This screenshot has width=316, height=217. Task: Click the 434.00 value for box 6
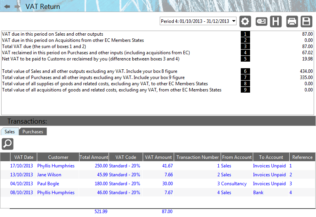306,71
